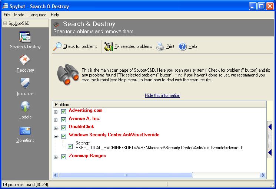Click the Print toolbar label
276x189 pixels.
click(x=170, y=46)
